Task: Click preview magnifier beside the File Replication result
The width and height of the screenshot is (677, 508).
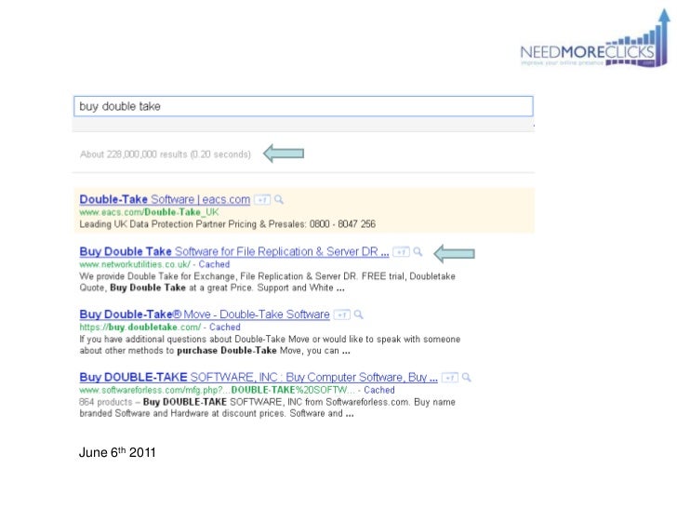Action: point(418,251)
